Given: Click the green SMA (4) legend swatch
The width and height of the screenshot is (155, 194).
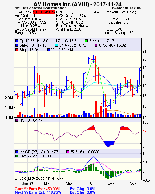Looking at the screenshot, I should click(86, 41).
